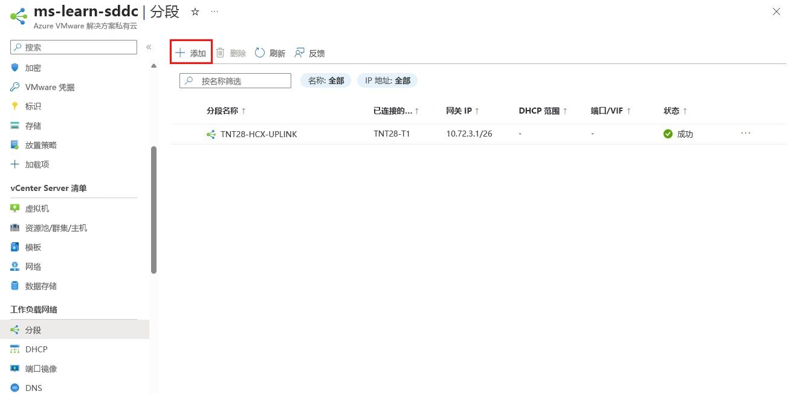Sort by 分段名称 column
Screen dimensions: 788x394
pos(226,111)
